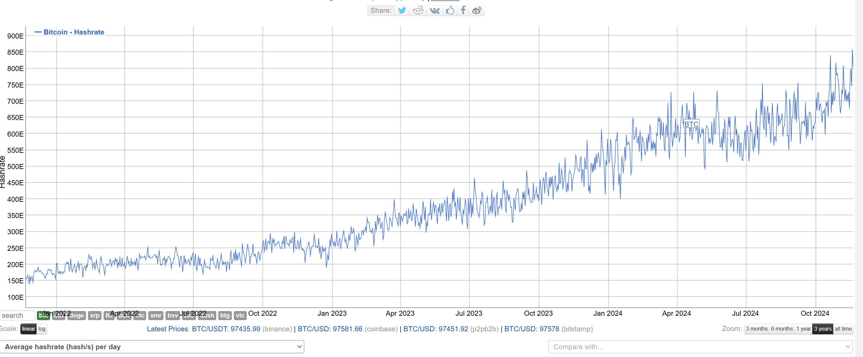Zoom chart to 3 months

click(x=756, y=329)
